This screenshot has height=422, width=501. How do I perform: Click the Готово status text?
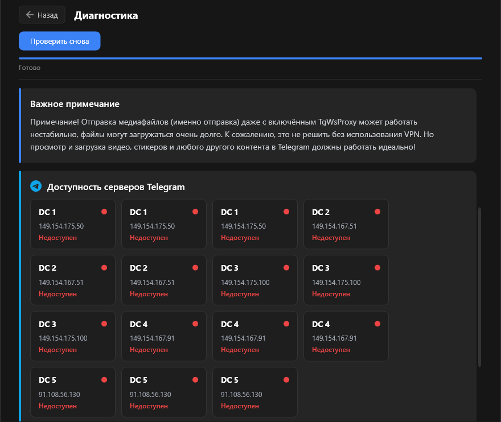[x=30, y=68]
